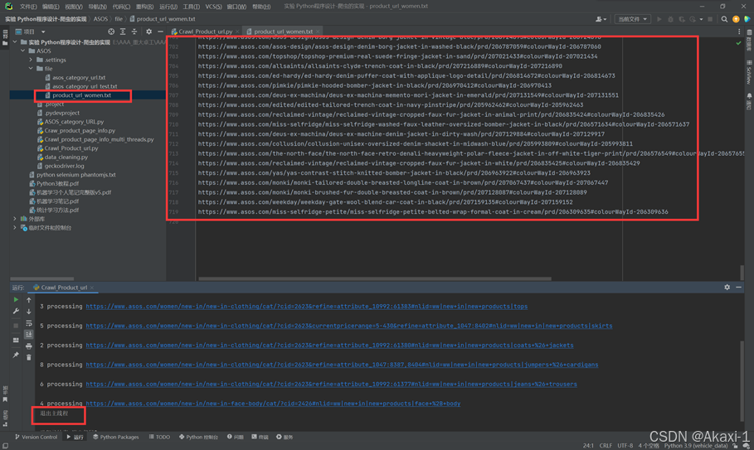This screenshot has width=754, height=450.
Task: Collapse the ASOS folder in project tree
Action: pyautogui.click(x=22, y=51)
